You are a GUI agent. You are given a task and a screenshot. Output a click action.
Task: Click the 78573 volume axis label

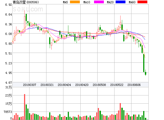tap(8, 112)
